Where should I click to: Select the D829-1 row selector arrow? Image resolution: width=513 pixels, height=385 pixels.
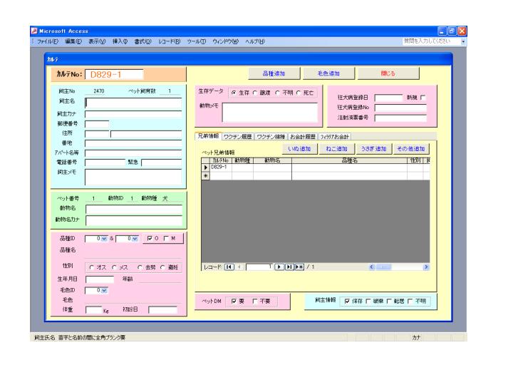tap(206, 167)
